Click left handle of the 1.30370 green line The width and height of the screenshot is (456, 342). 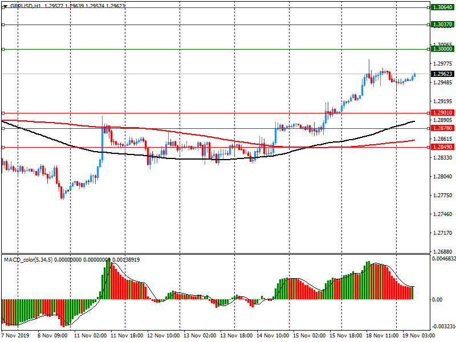tap(3, 25)
